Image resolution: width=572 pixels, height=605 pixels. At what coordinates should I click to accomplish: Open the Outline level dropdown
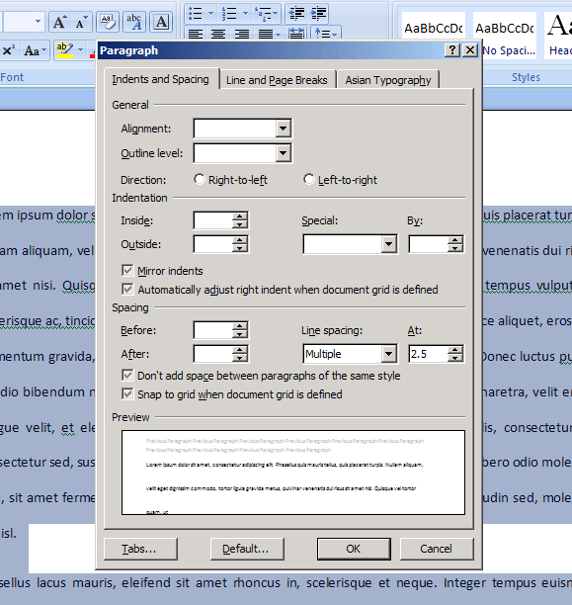[283, 153]
